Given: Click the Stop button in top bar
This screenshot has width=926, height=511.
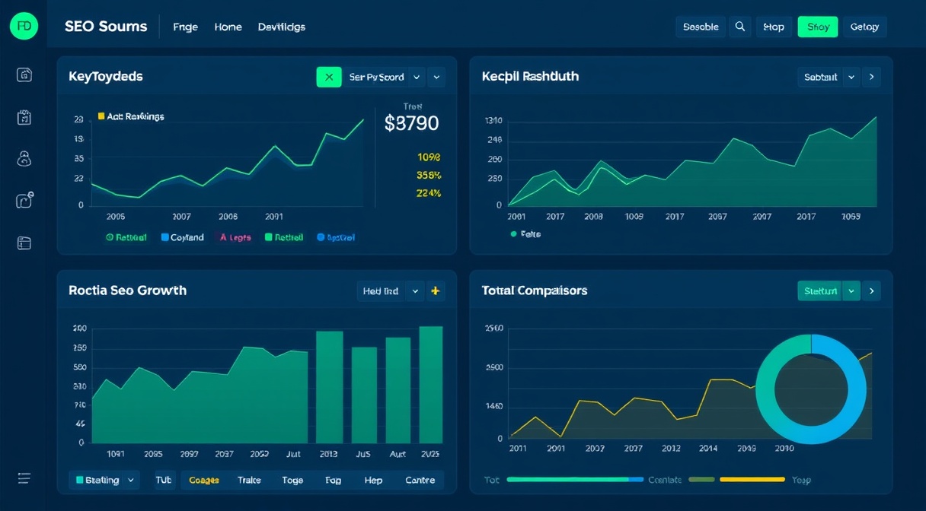Looking at the screenshot, I should 774,27.
